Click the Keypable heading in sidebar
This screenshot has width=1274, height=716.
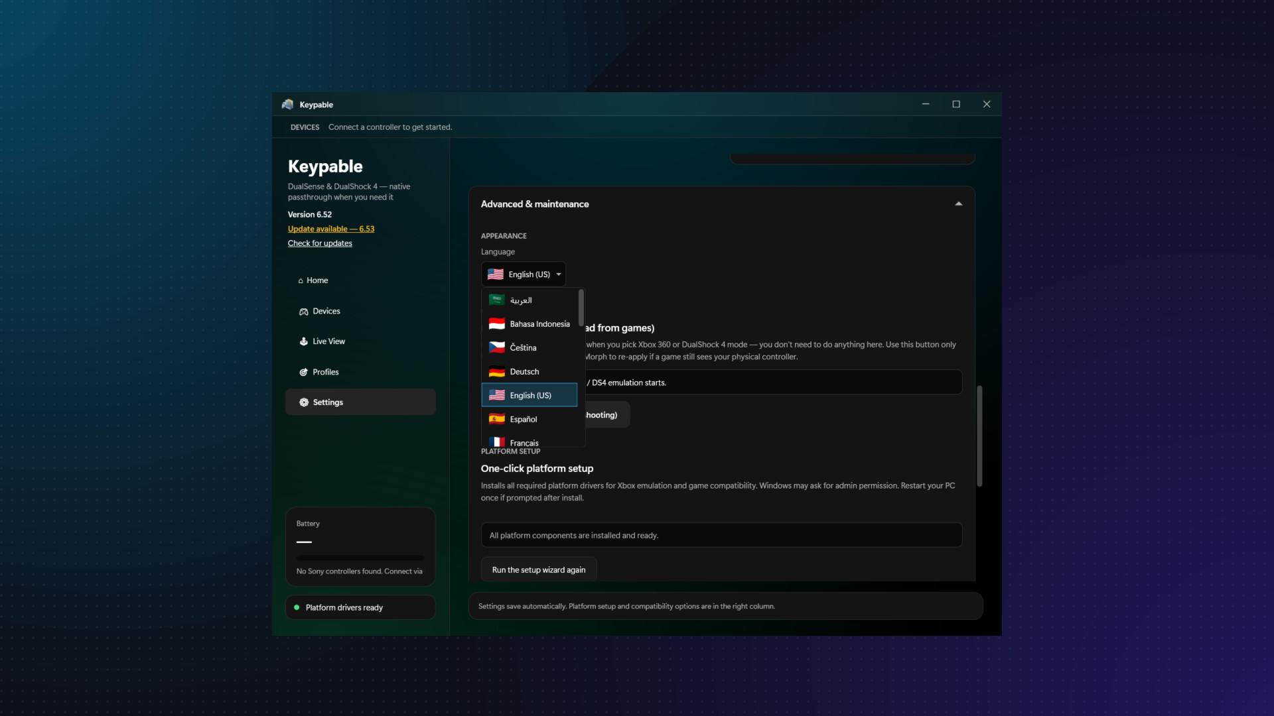(325, 166)
